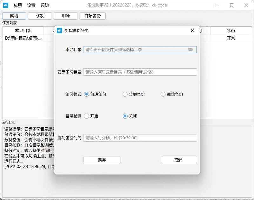
Task: Click the 修改 toolbar button
Action: tap(39, 16)
